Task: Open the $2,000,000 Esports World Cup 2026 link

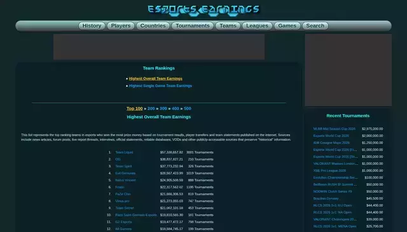Action: (x=331, y=136)
